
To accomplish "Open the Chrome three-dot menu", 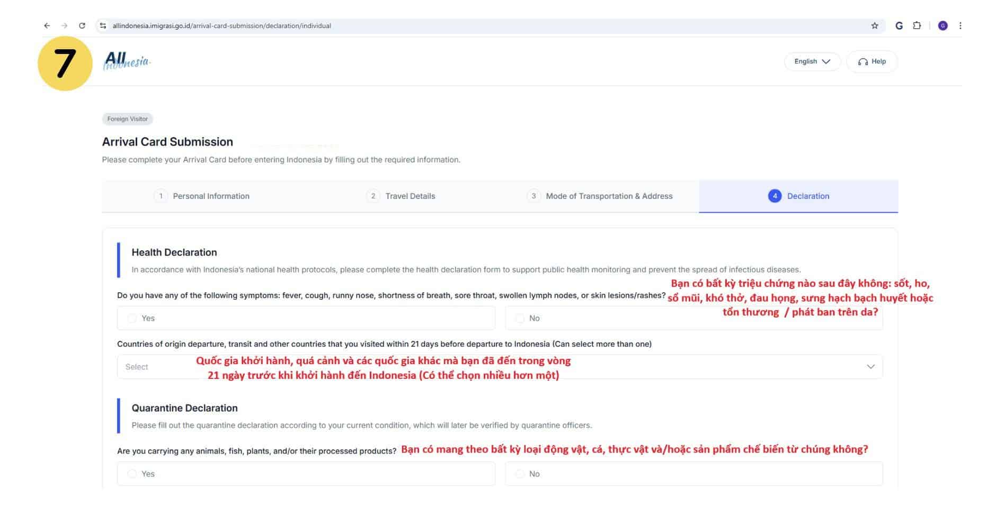I will [x=960, y=25].
